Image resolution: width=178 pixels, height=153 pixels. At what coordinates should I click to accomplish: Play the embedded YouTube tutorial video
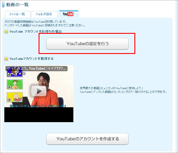[39, 91]
